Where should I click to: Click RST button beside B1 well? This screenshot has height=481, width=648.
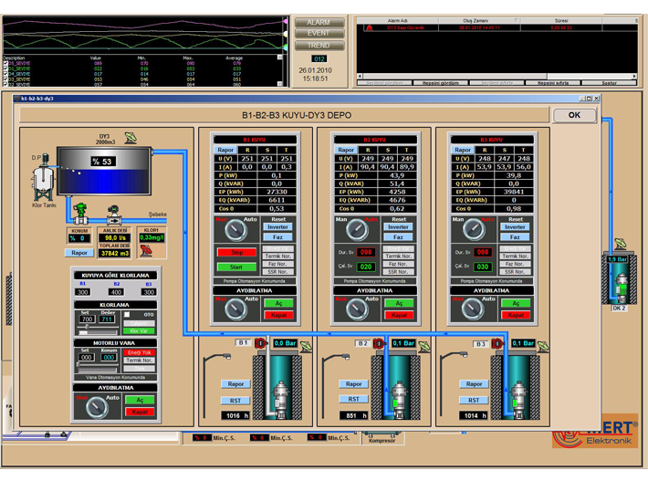tap(235, 401)
